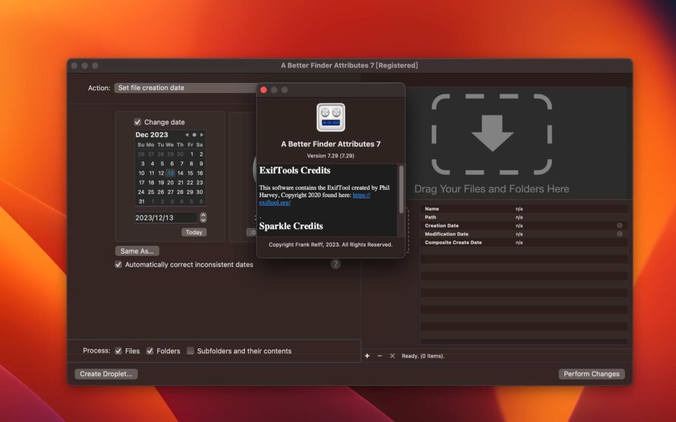Click the minus icon to remove files
The width and height of the screenshot is (676, 422).
[x=380, y=355]
